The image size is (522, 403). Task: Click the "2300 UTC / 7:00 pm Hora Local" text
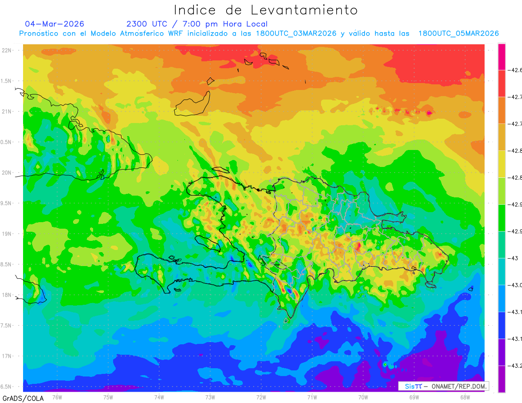click(x=197, y=24)
